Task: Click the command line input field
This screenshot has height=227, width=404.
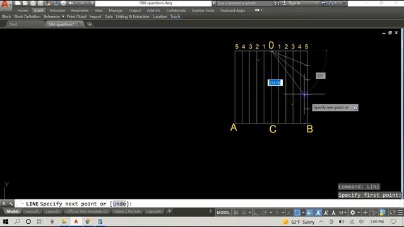Action: pos(209,204)
